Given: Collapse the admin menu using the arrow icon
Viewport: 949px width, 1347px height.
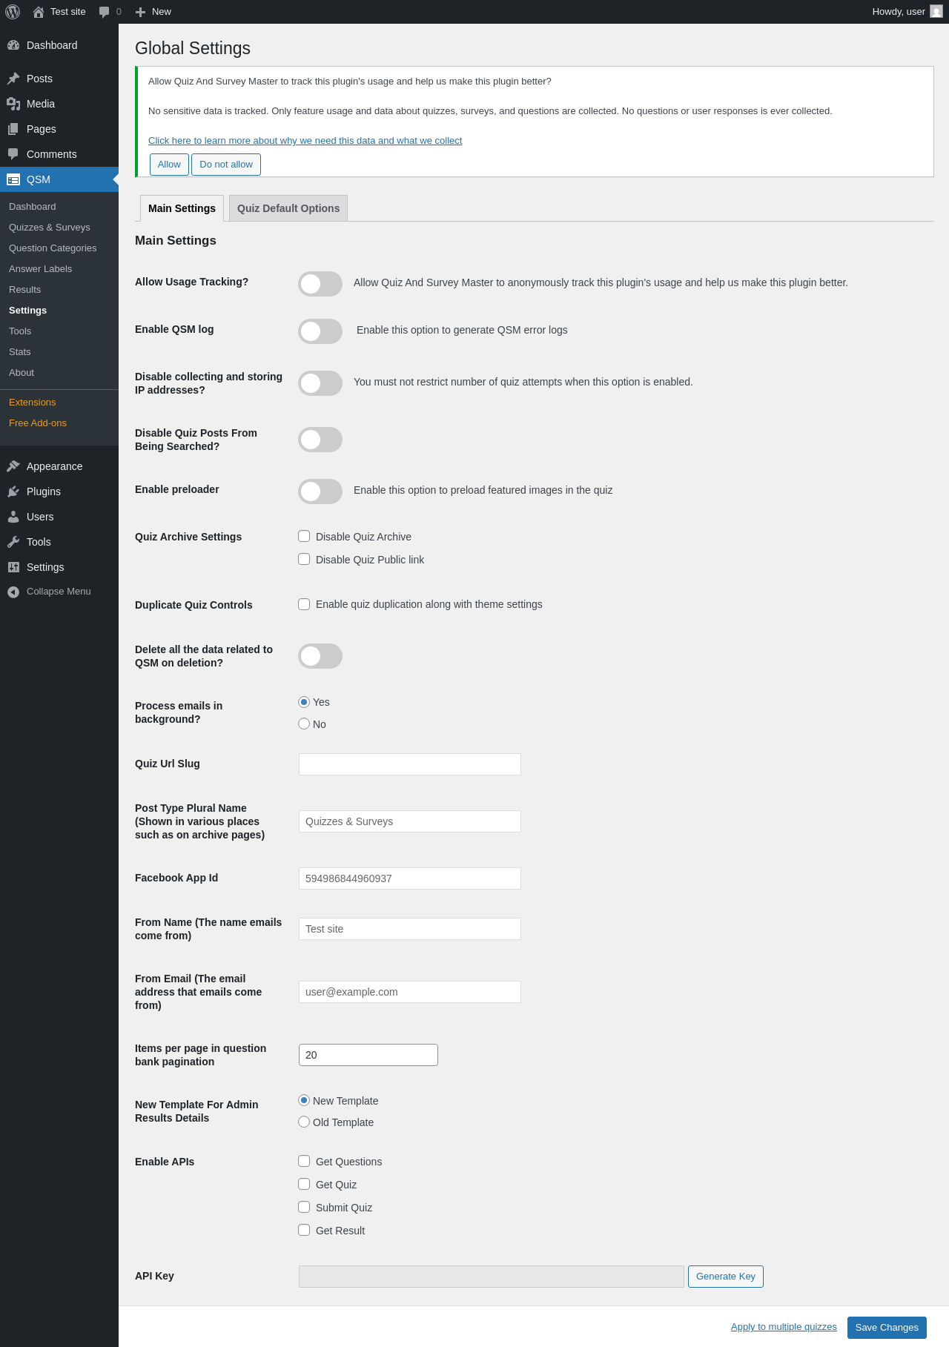Looking at the screenshot, I should pos(13,592).
